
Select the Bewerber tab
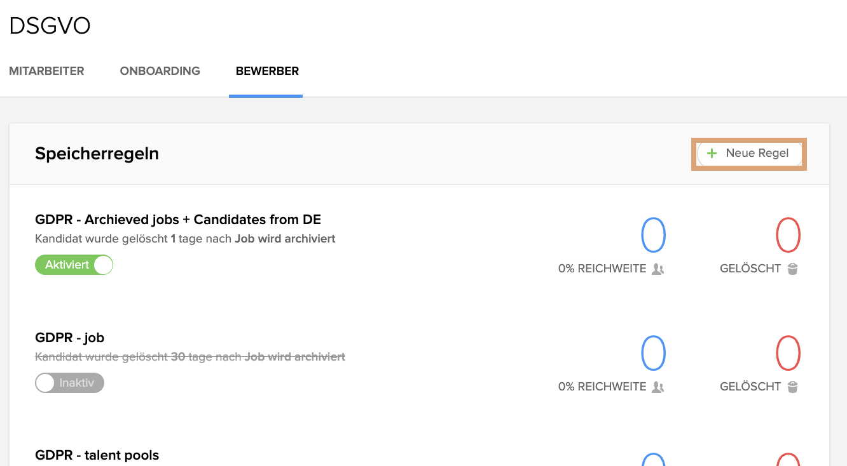(267, 71)
